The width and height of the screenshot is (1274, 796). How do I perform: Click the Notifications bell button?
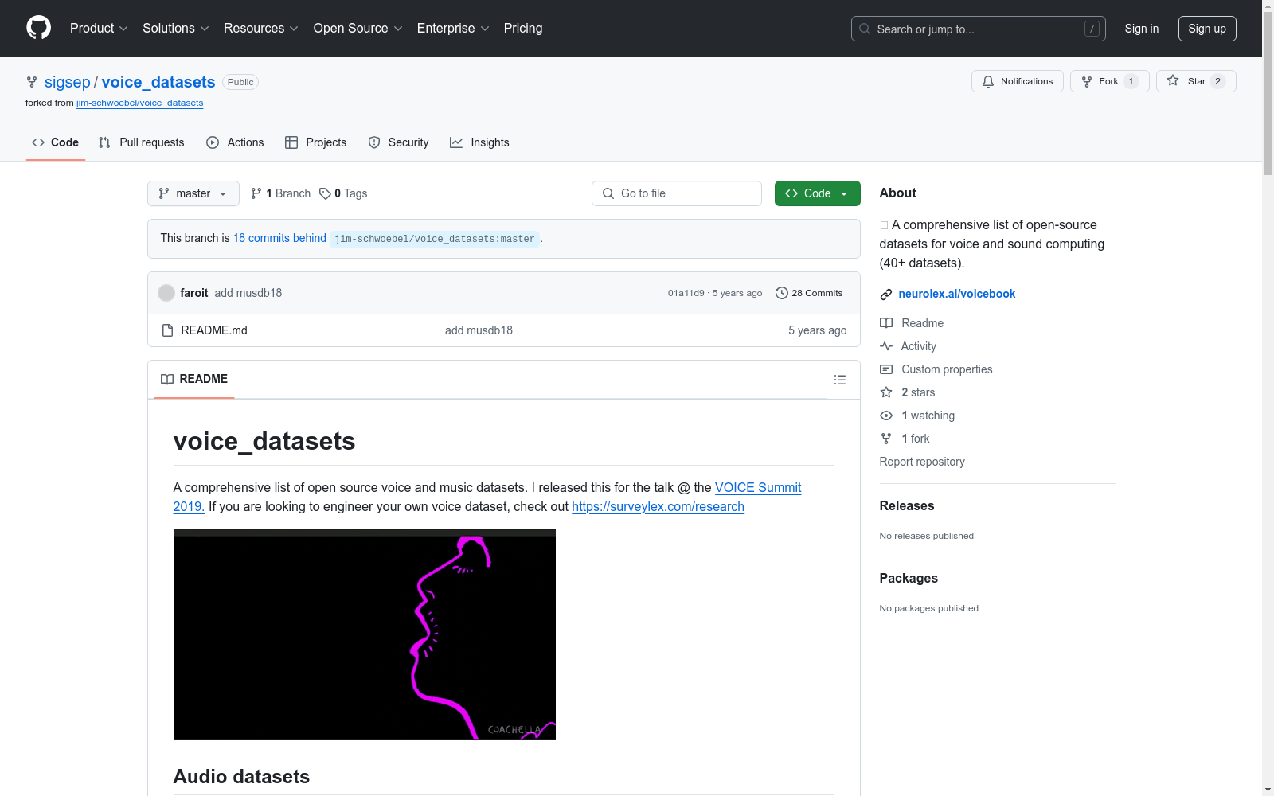click(x=1017, y=81)
